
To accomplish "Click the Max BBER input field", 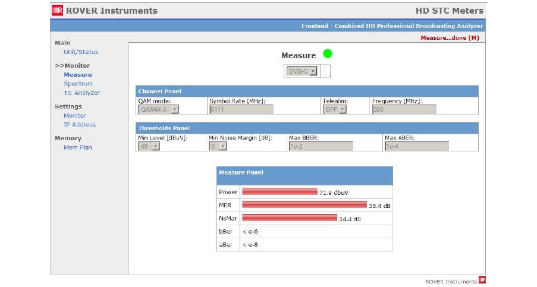I will [321, 146].
